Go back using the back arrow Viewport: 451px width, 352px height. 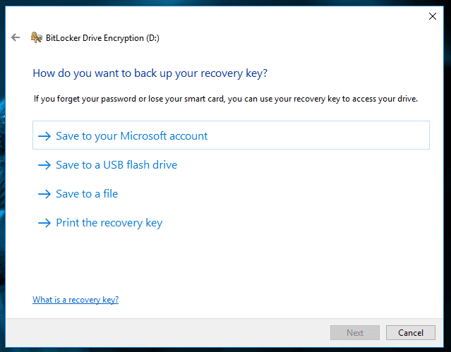click(16, 37)
